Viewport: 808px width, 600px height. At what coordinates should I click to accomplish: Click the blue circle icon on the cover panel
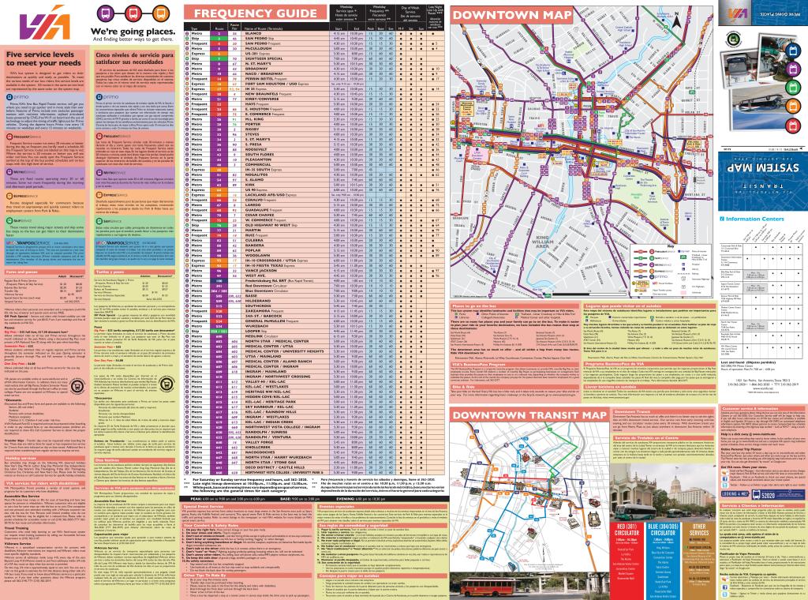tap(792, 51)
